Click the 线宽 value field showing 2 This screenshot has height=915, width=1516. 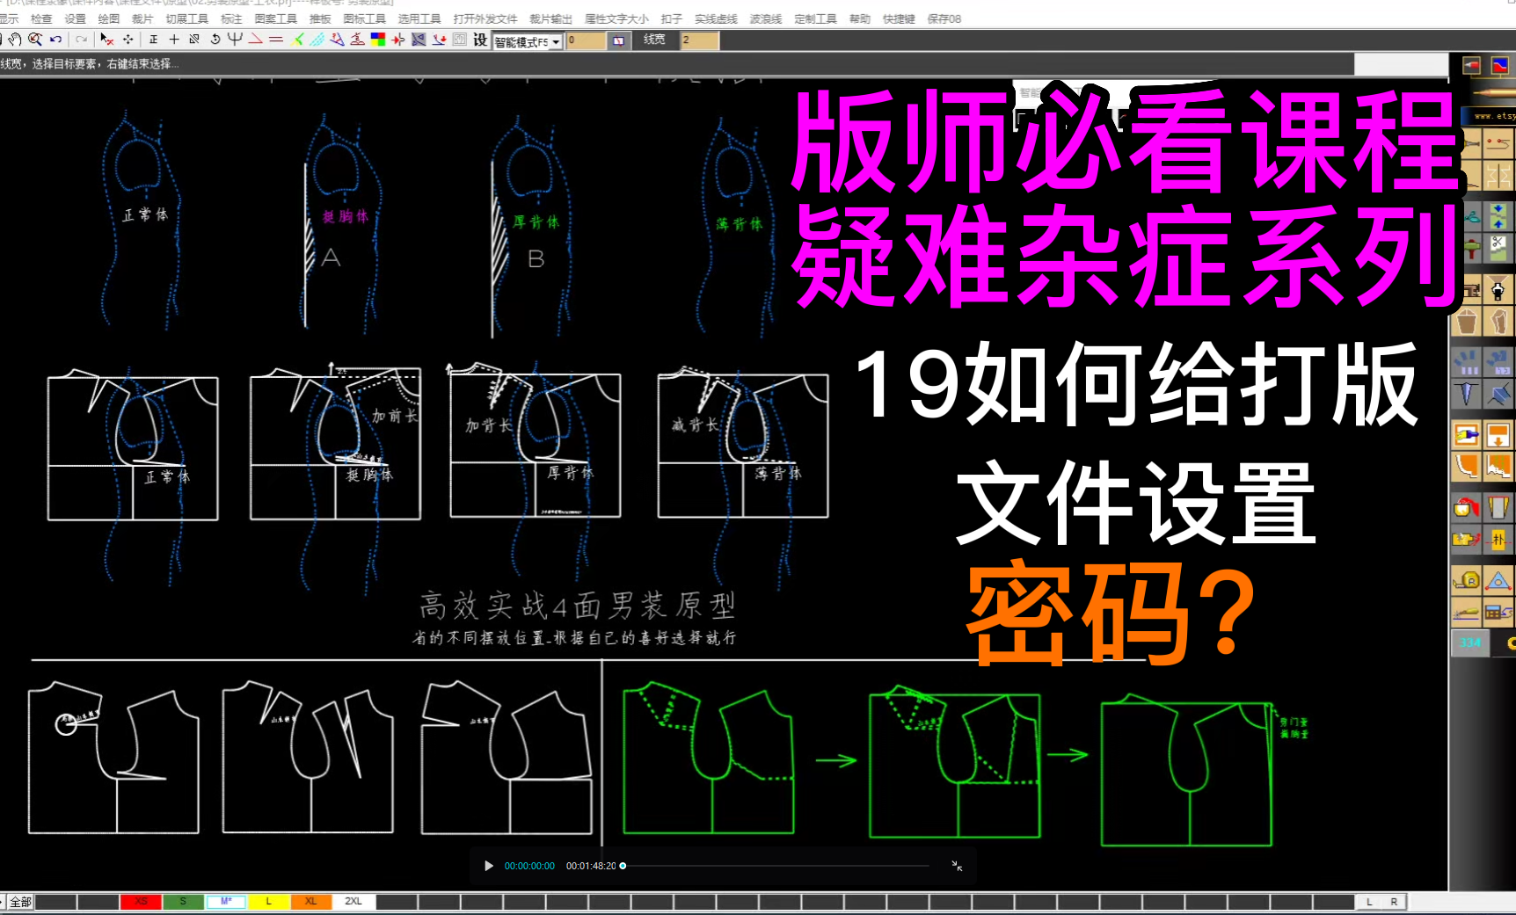(700, 40)
